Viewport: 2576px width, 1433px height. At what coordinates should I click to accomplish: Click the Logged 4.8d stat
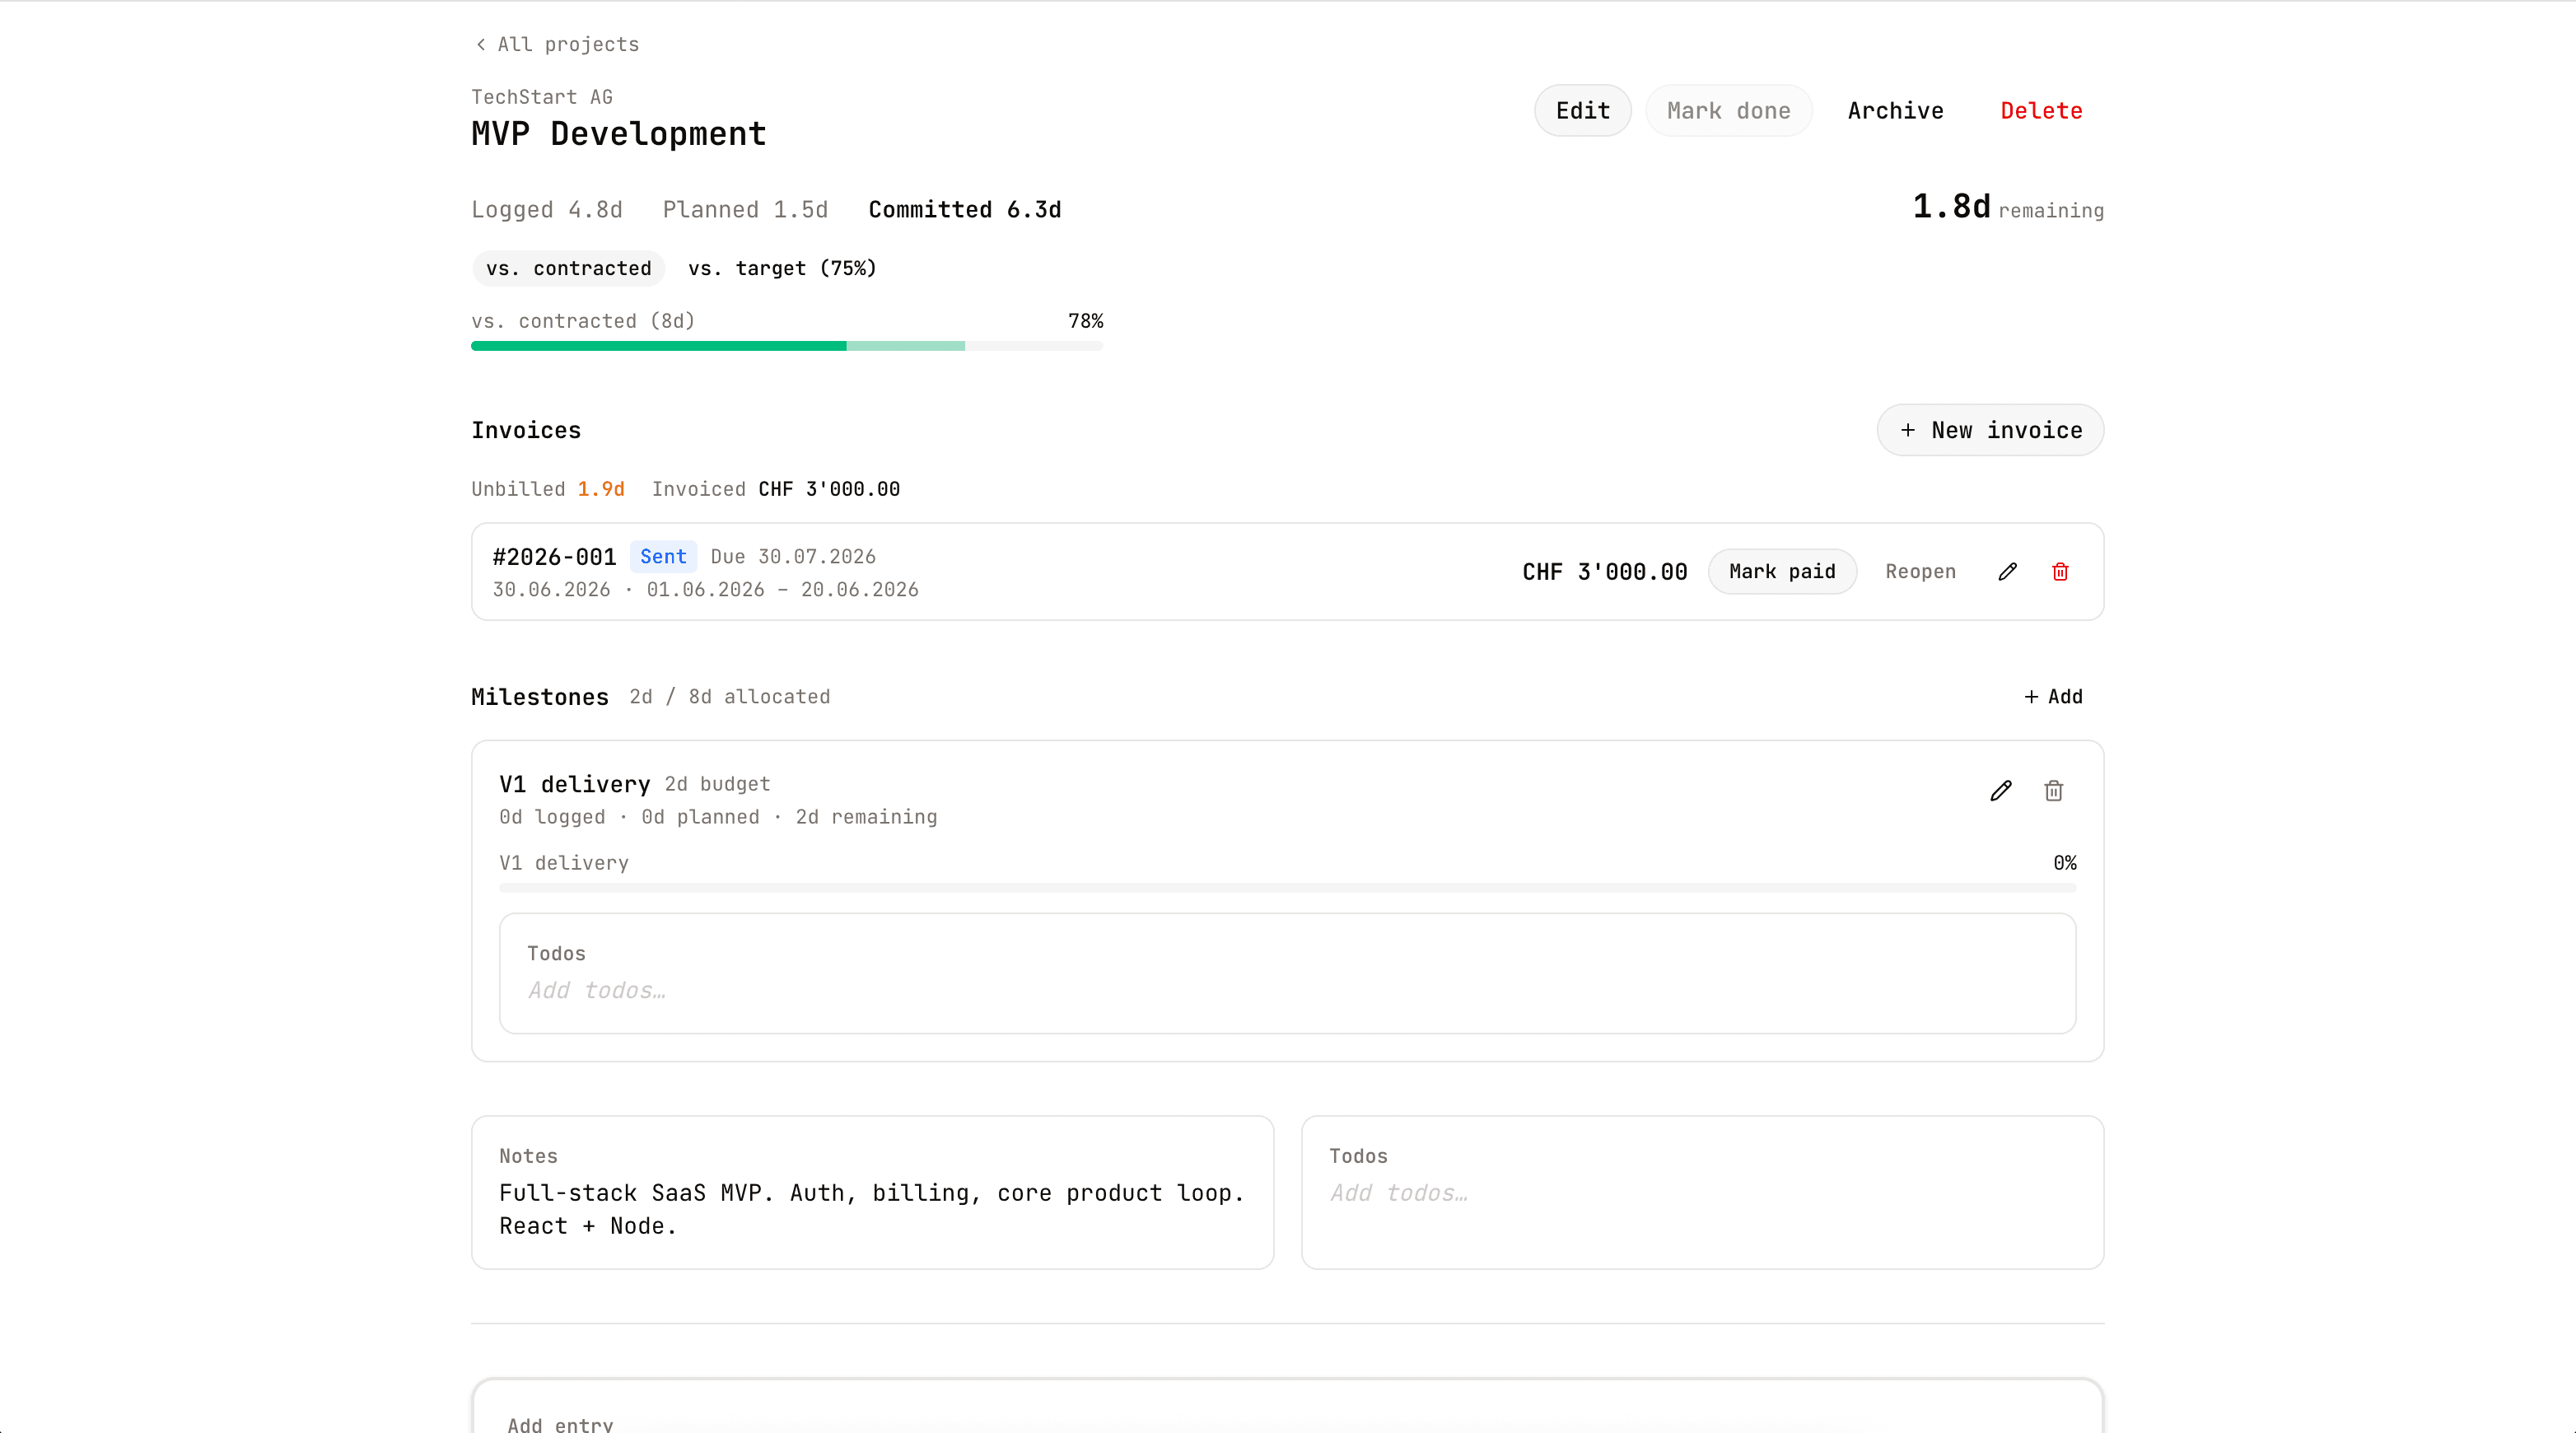click(x=547, y=210)
